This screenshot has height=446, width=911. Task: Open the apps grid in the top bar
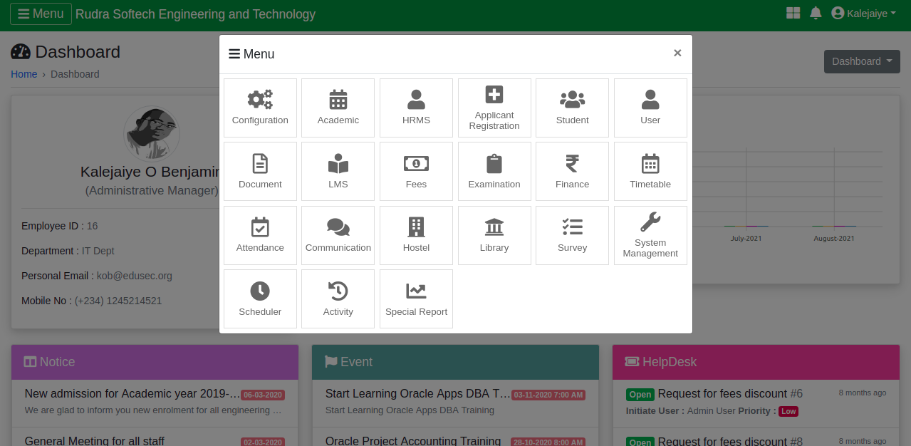(x=792, y=12)
